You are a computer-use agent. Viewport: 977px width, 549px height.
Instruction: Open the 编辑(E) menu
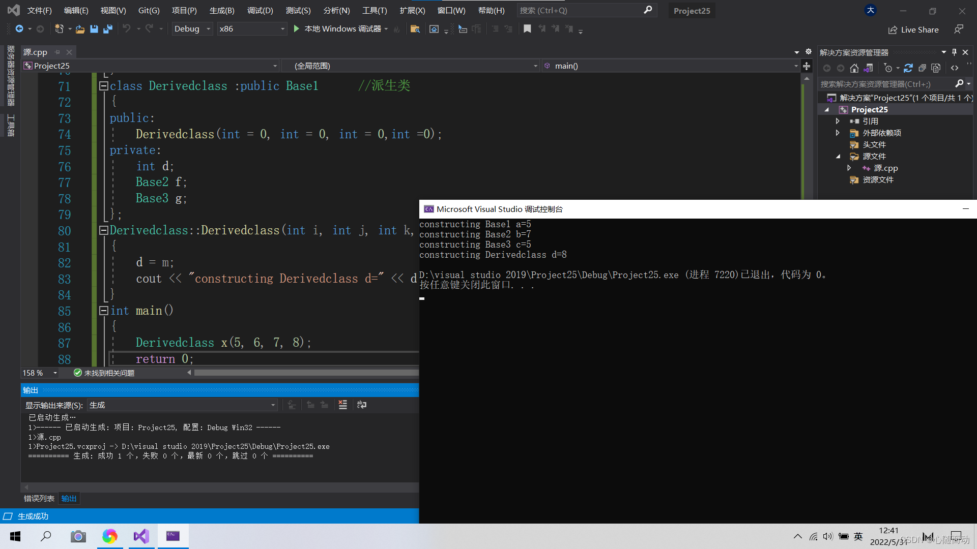tap(76, 10)
